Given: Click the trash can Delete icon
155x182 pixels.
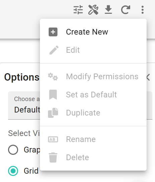Looking at the screenshot, I should coord(53,157).
